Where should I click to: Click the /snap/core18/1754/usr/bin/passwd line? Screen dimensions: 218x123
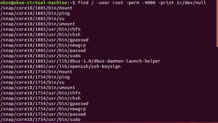[x=43, y=114]
